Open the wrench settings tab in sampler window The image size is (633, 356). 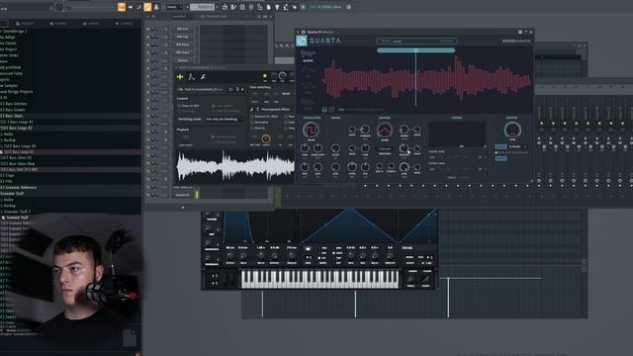[203, 77]
